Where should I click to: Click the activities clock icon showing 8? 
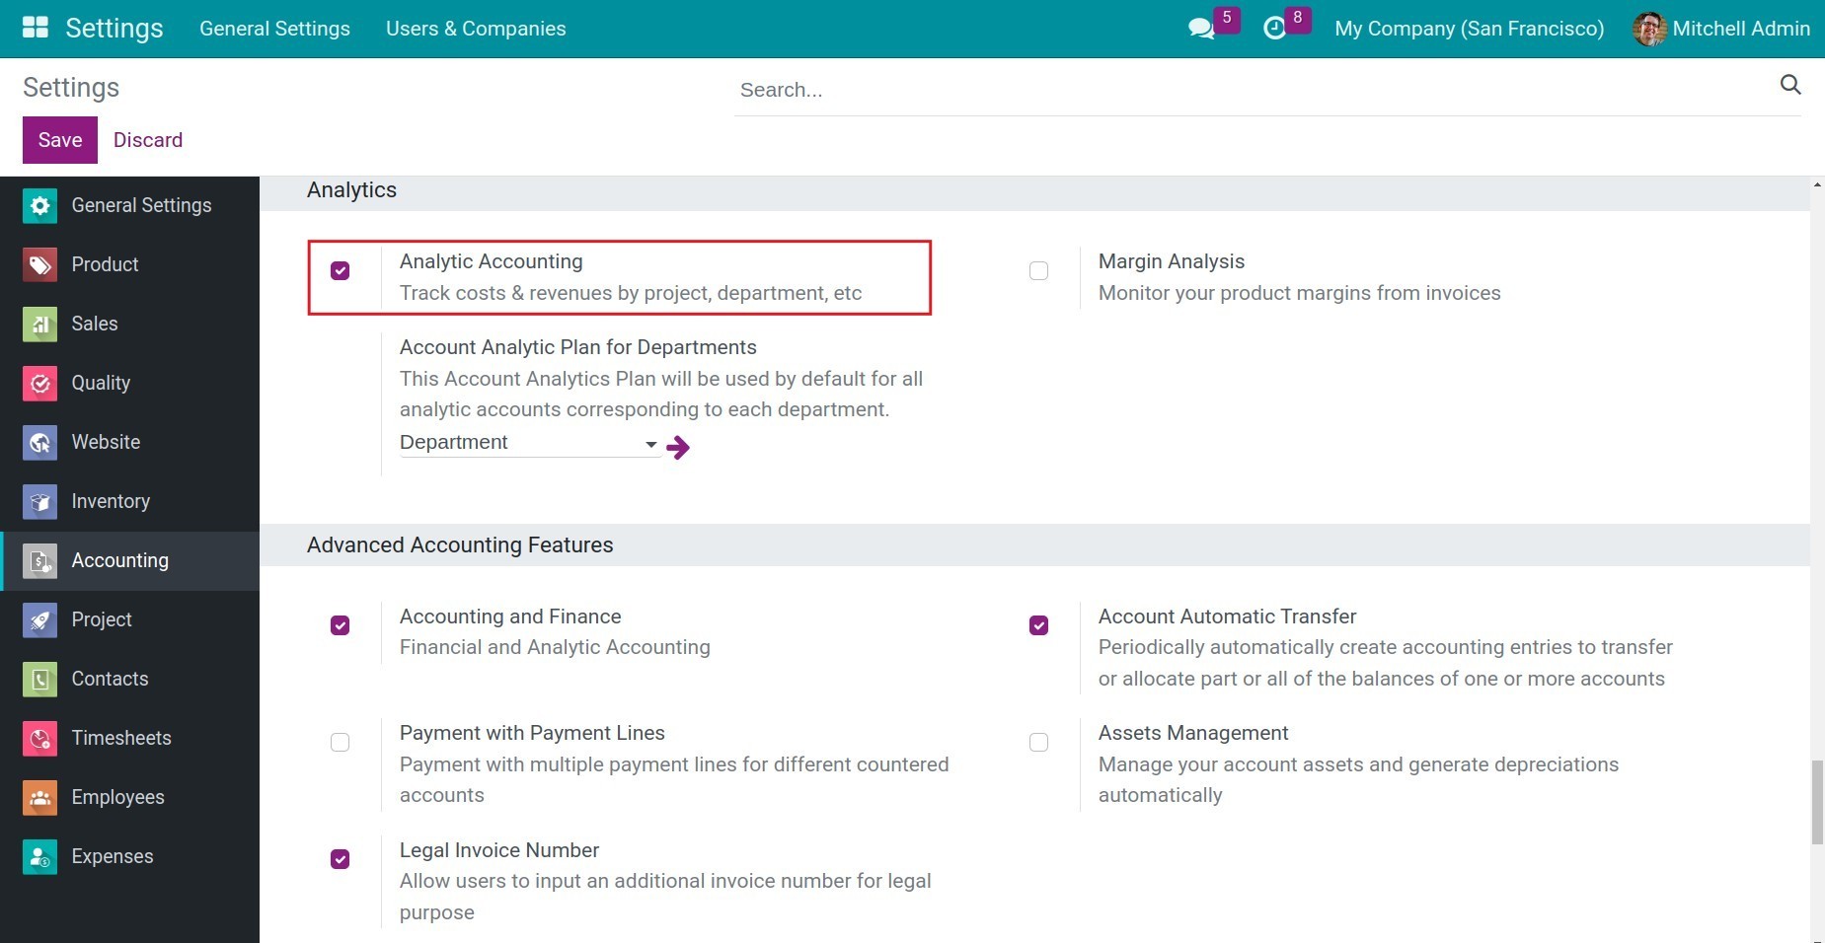pos(1277,27)
